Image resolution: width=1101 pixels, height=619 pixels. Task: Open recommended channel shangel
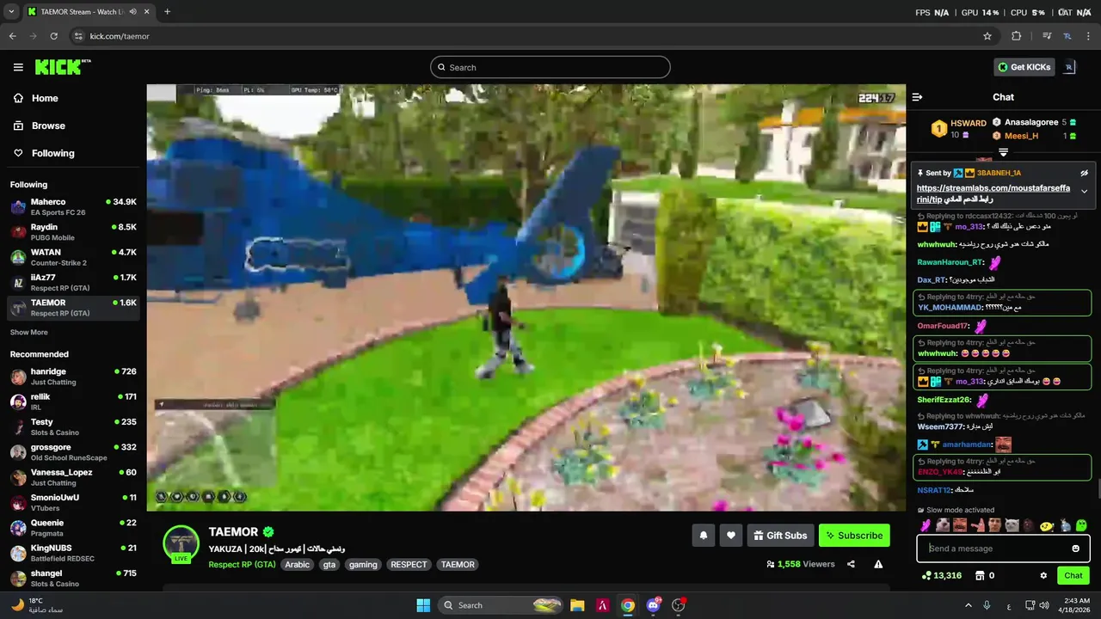(73, 578)
